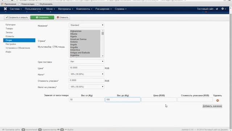Click country list scroll down arrow
This screenshot has height=131, width=232.
coord(103,56)
